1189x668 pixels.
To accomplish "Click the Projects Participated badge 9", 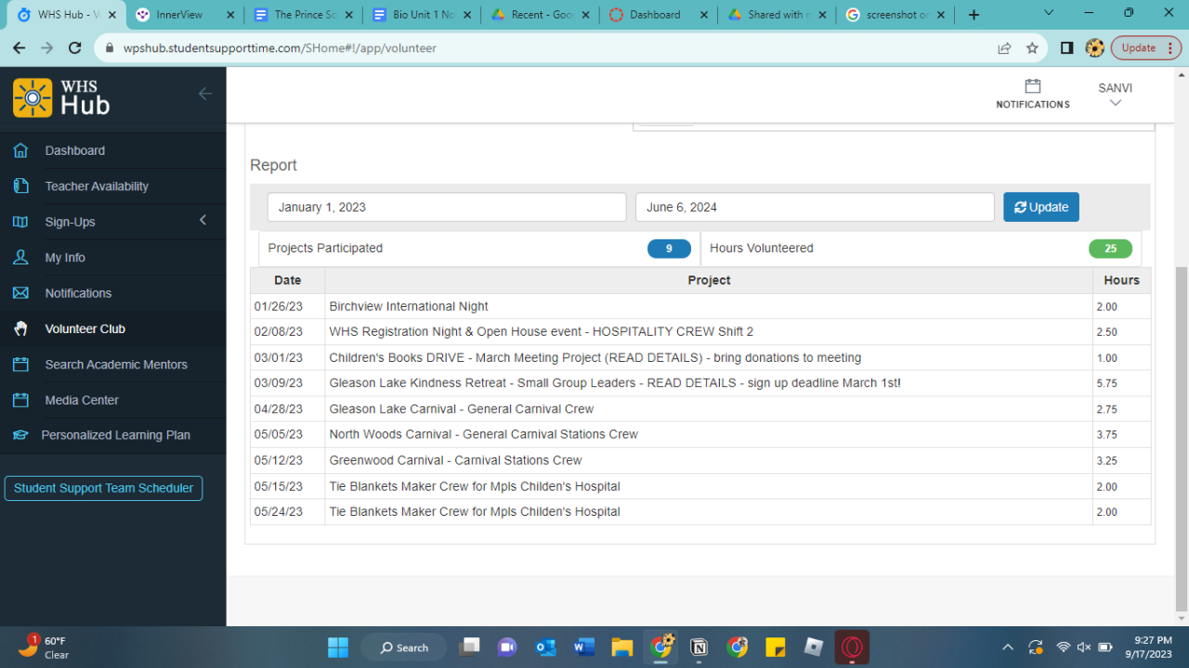I will pos(669,249).
